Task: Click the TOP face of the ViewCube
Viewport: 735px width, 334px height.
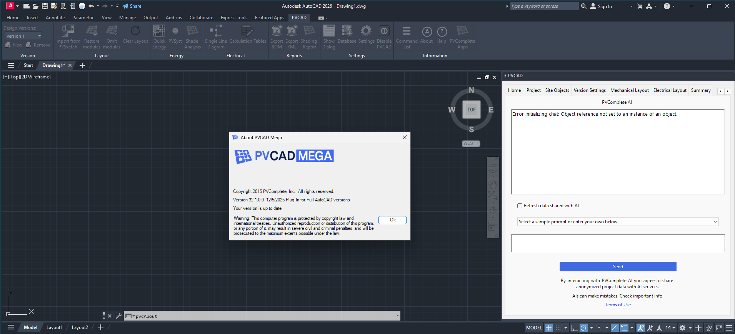Action: point(472,110)
